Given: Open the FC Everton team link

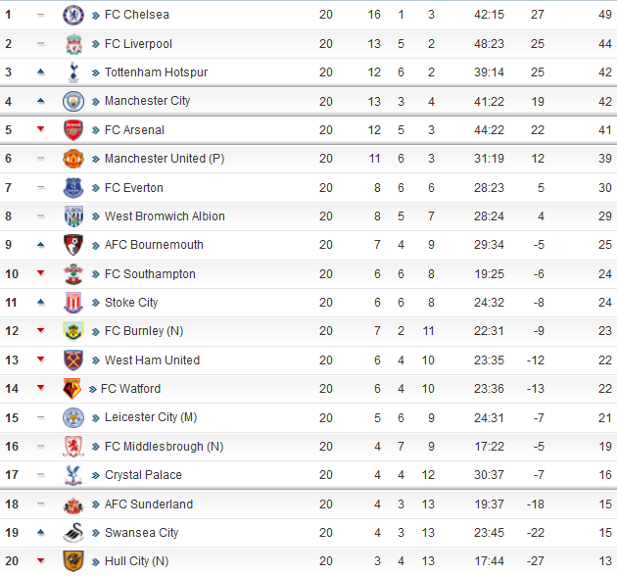Looking at the screenshot, I should coord(134,188).
